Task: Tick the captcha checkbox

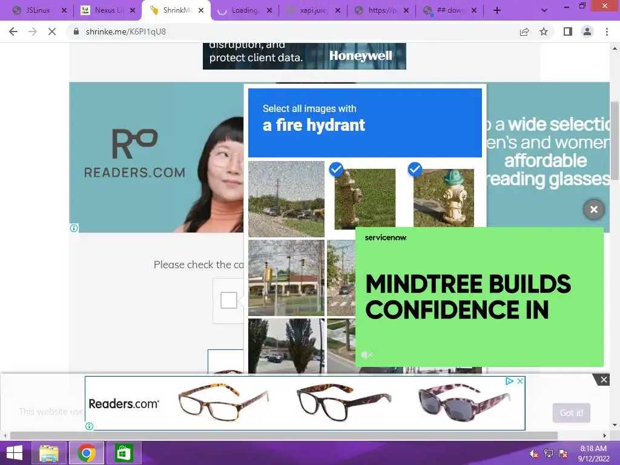Action: [x=228, y=300]
